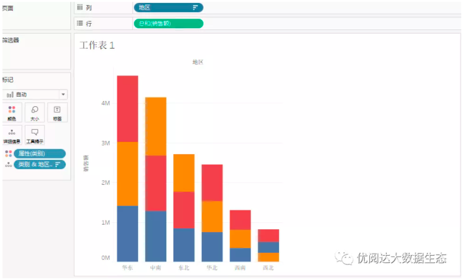Click the 工作表 1 sheet title

(97, 46)
